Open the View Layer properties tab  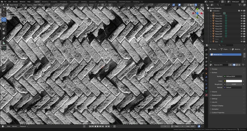click(206, 62)
